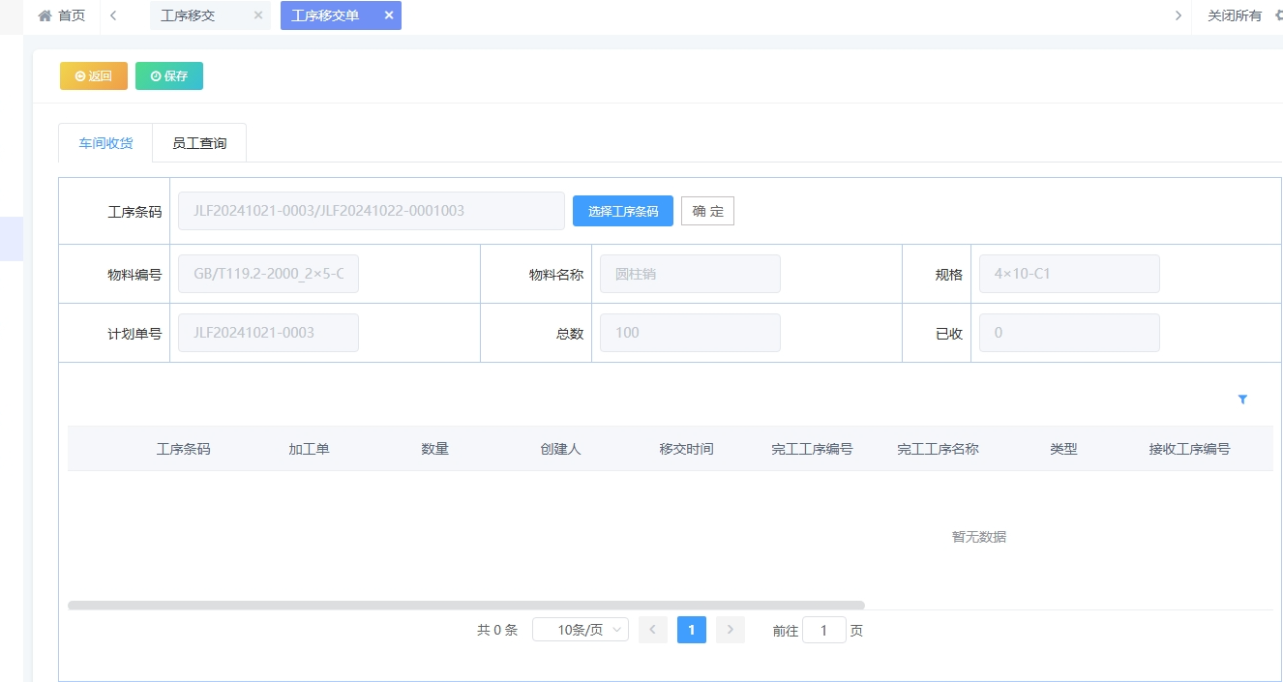The height and width of the screenshot is (682, 1283).
Task: Click the 完工工序名称 column header
Action: (939, 449)
